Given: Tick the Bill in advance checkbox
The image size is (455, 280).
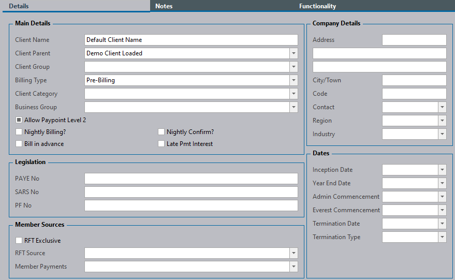Looking at the screenshot, I should pos(19,144).
